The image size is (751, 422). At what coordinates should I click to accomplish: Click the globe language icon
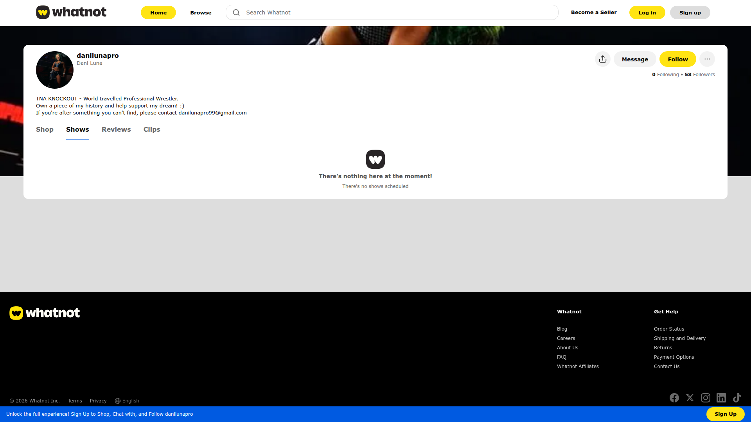point(117,401)
